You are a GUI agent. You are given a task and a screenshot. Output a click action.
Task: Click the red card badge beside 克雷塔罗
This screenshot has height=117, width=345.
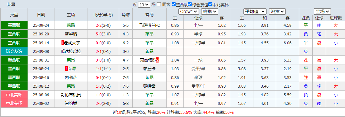tap(157, 60)
